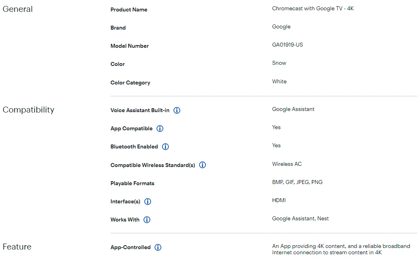
Task: Select the color category value 'White'
Action: 279,81
